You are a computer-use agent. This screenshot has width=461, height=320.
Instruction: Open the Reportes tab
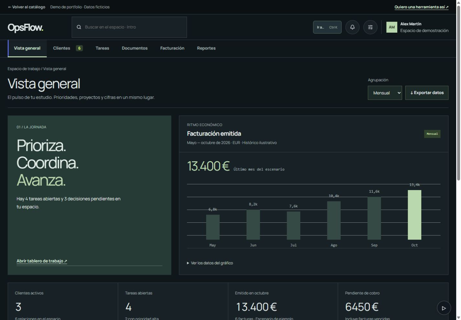coord(206,48)
